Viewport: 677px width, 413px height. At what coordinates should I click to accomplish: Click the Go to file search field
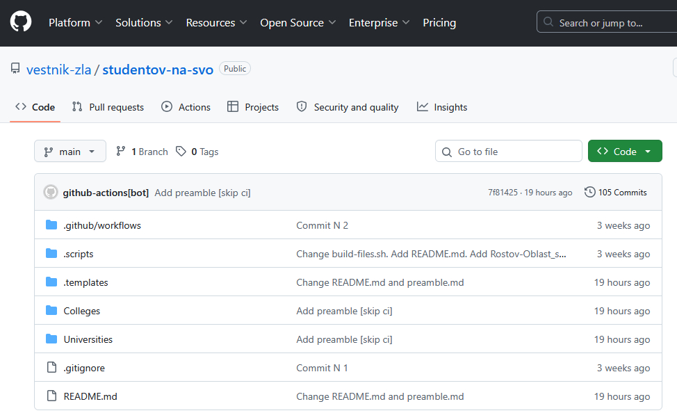click(x=509, y=151)
